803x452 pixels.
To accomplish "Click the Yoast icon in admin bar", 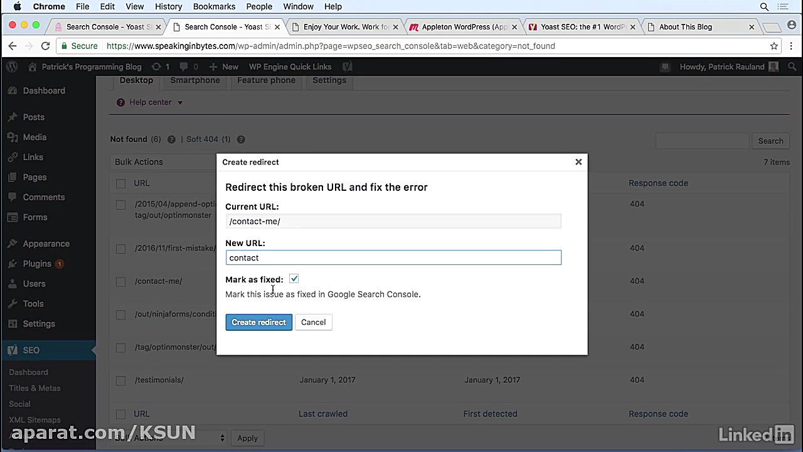I will (x=348, y=67).
